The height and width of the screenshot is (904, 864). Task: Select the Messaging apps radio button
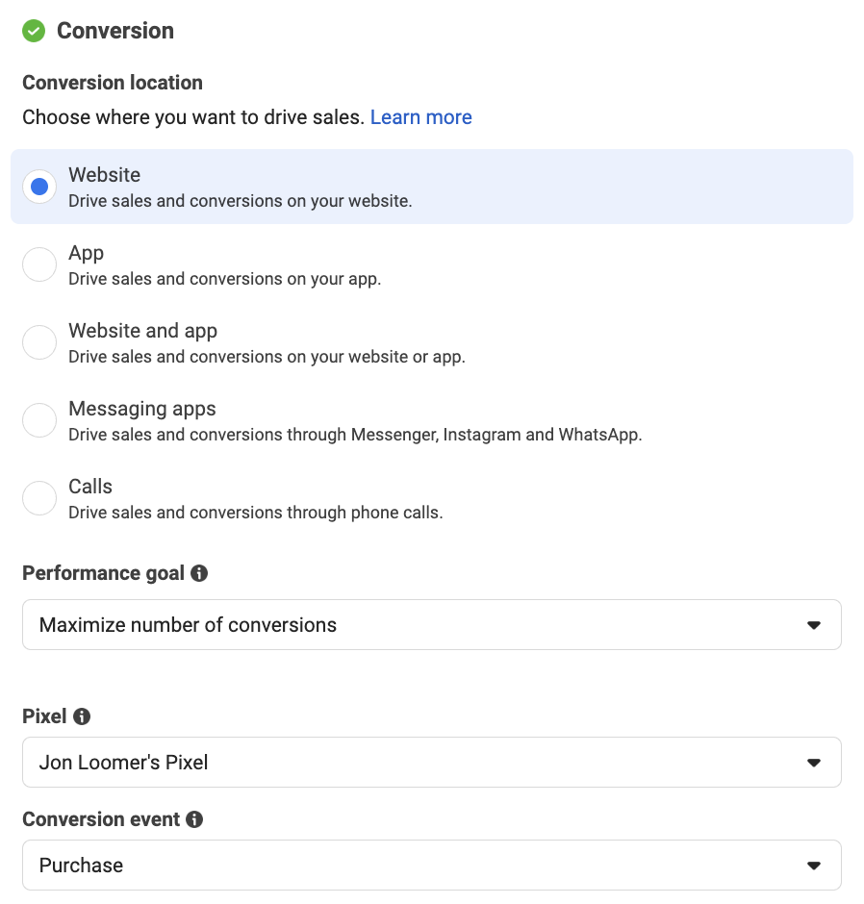[x=39, y=420]
